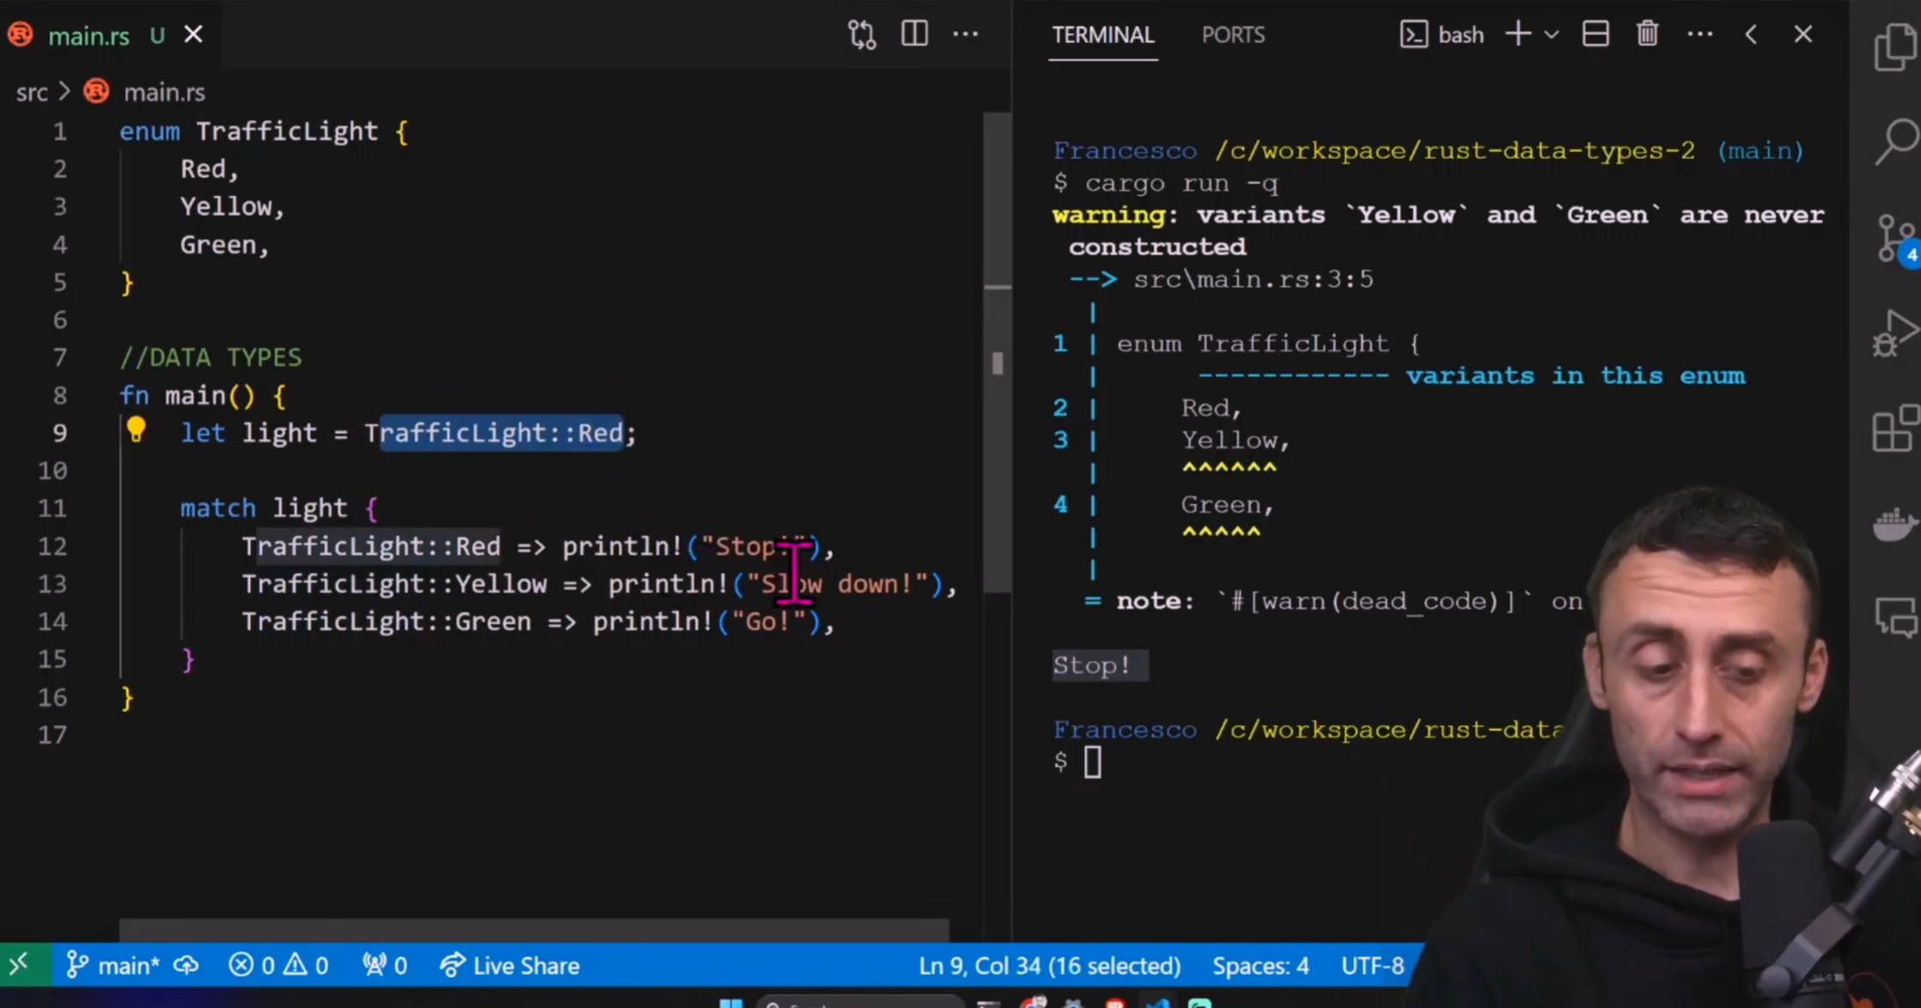The image size is (1921, 1008).
Task: Toggle Live Share session from status bar
Action: point(509,965)
